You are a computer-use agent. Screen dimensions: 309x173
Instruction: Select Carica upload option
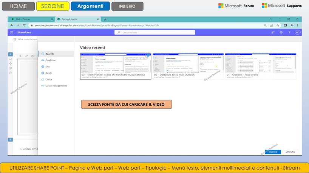pos(56,79)
